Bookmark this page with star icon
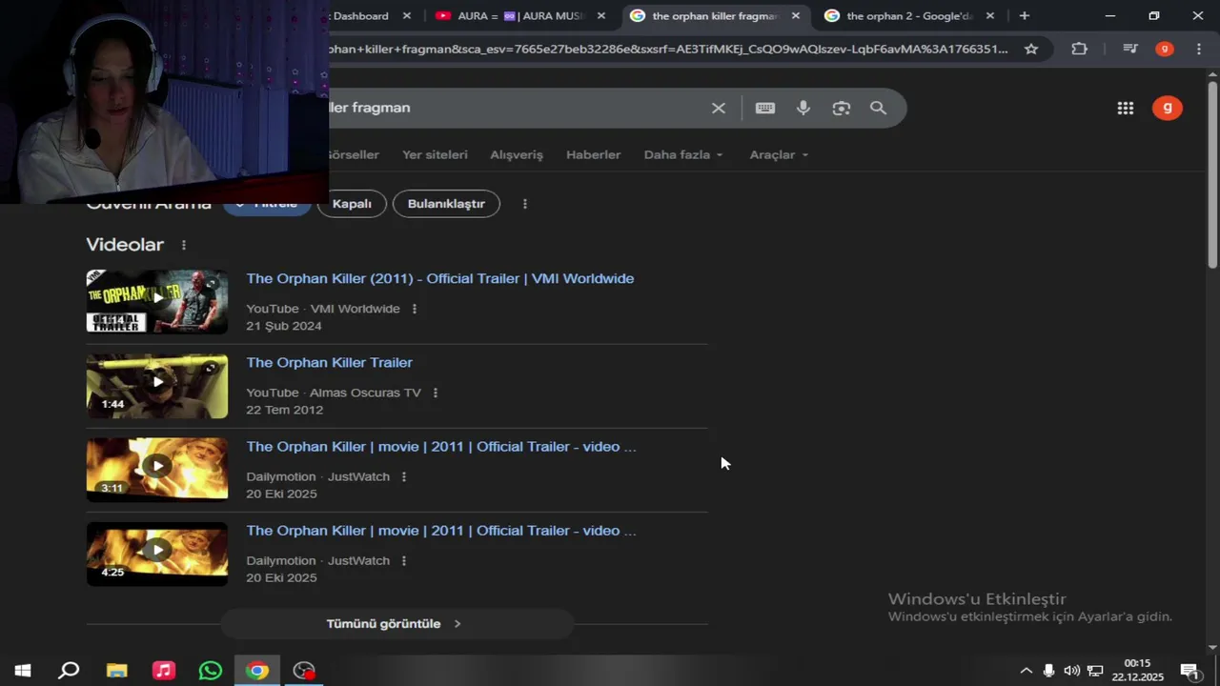The image size is (1220, 686). [x=1031, y=49]
